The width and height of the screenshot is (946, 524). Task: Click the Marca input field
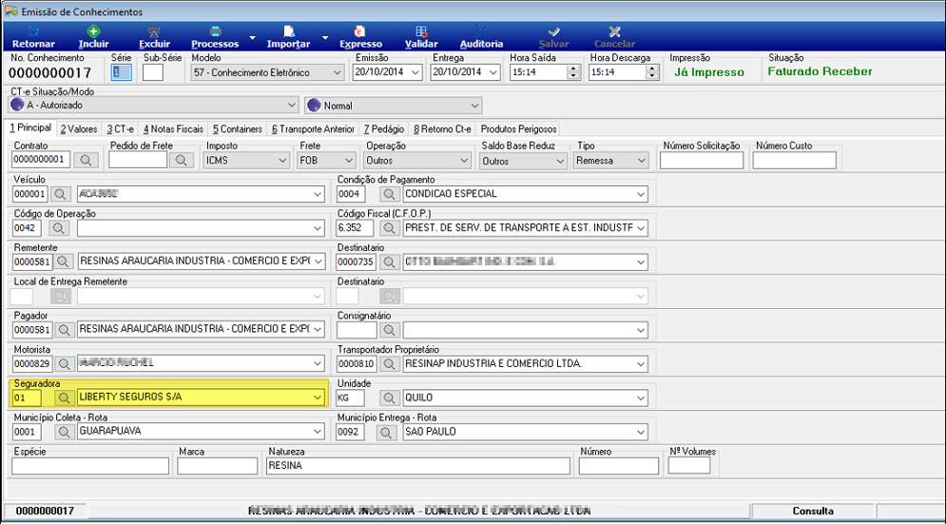pos(217,466)
